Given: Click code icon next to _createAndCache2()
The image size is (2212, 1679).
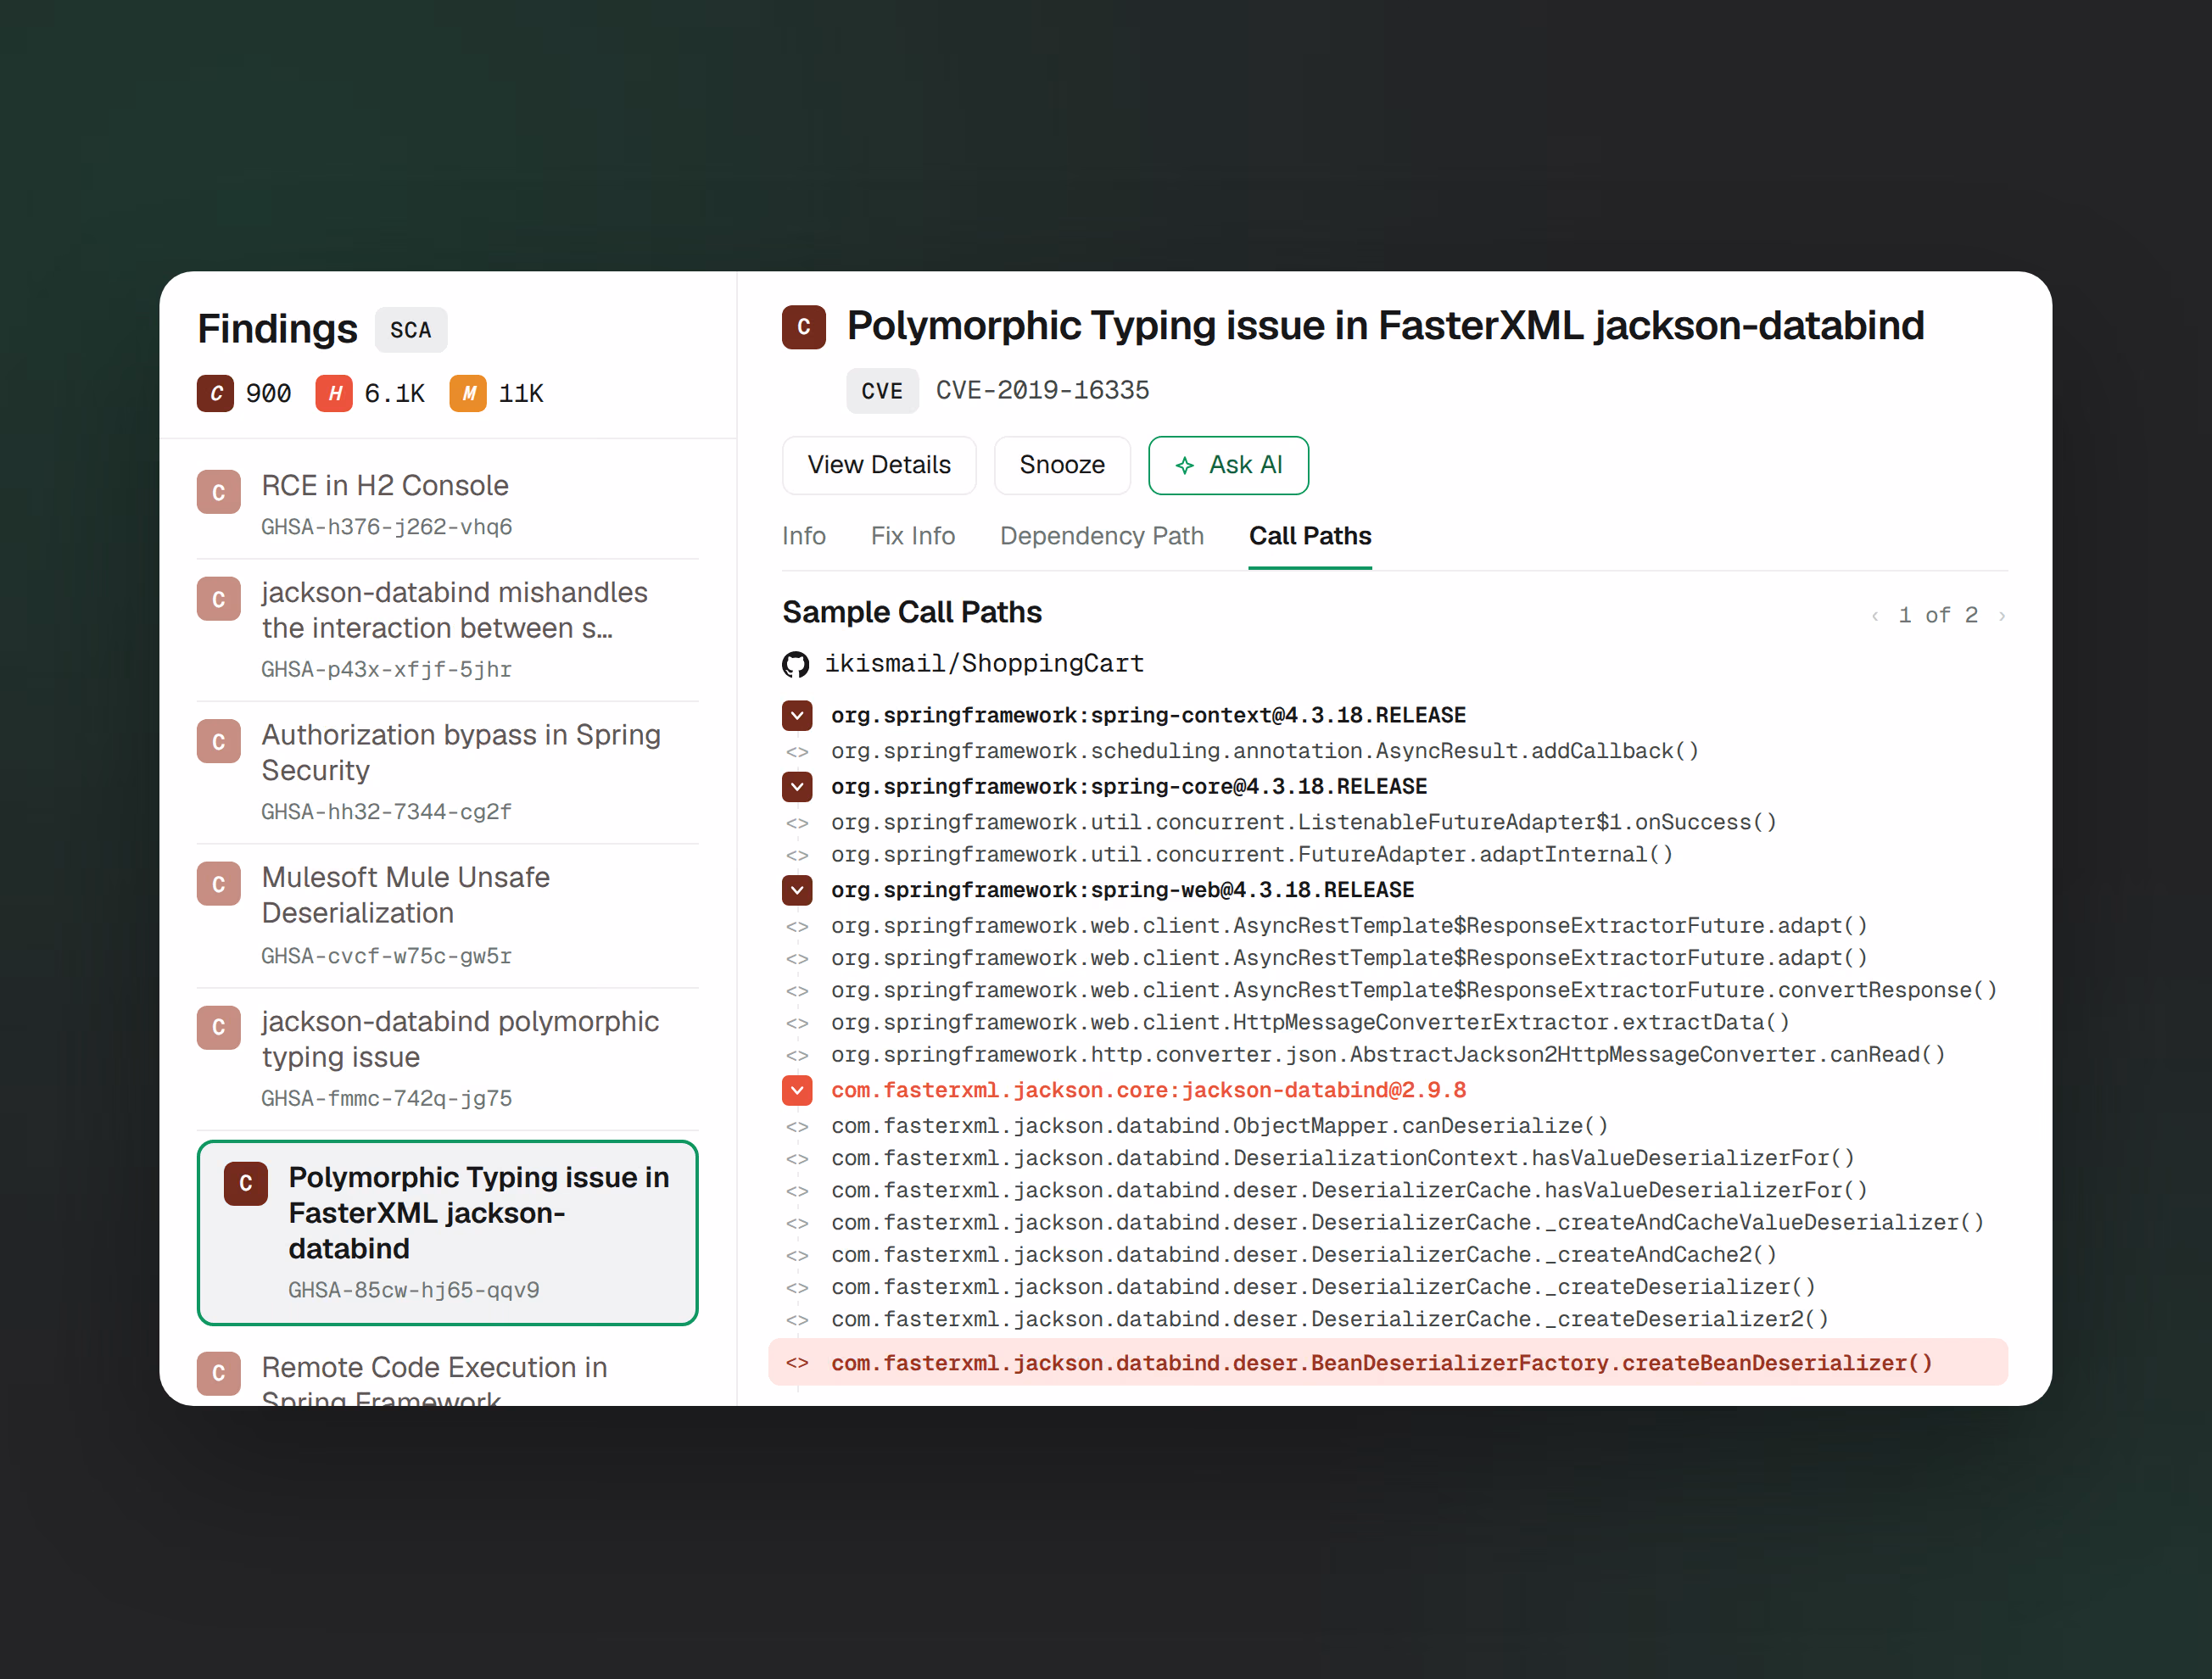Looking at the screenshot, I should (797, 1255).
